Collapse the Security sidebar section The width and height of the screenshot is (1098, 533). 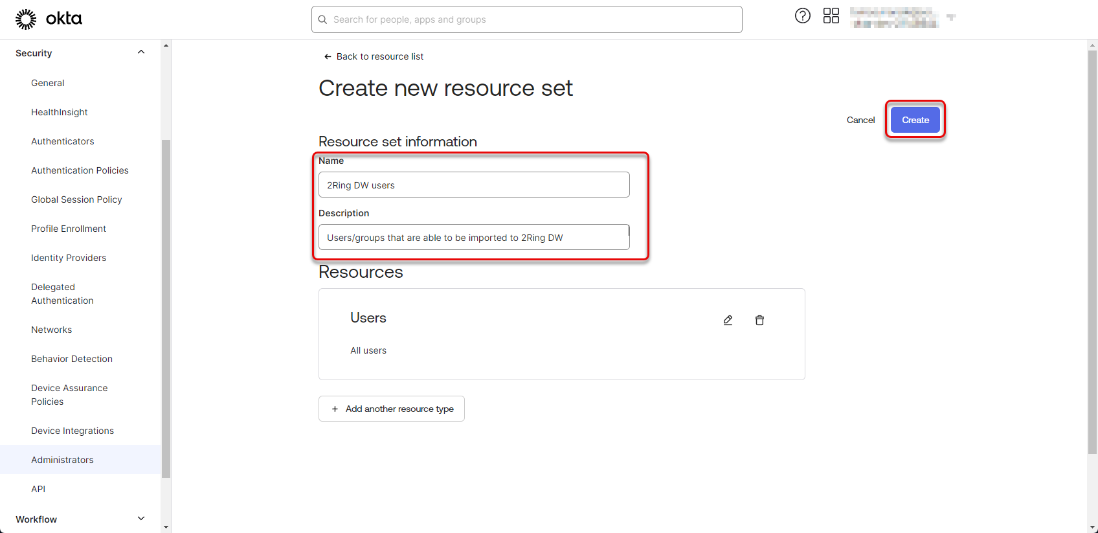point(141,52)
